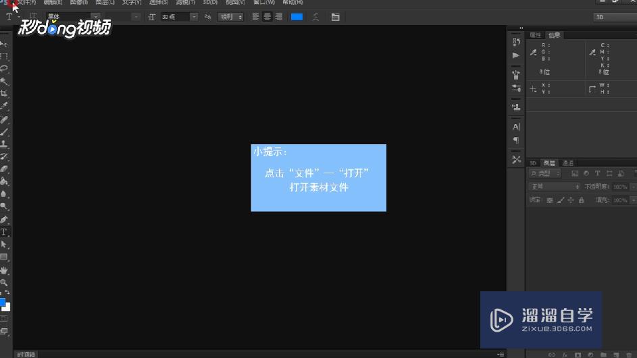Open the Window menu
The height and width of the screenshot is (358, 637).
click(263, 3)
